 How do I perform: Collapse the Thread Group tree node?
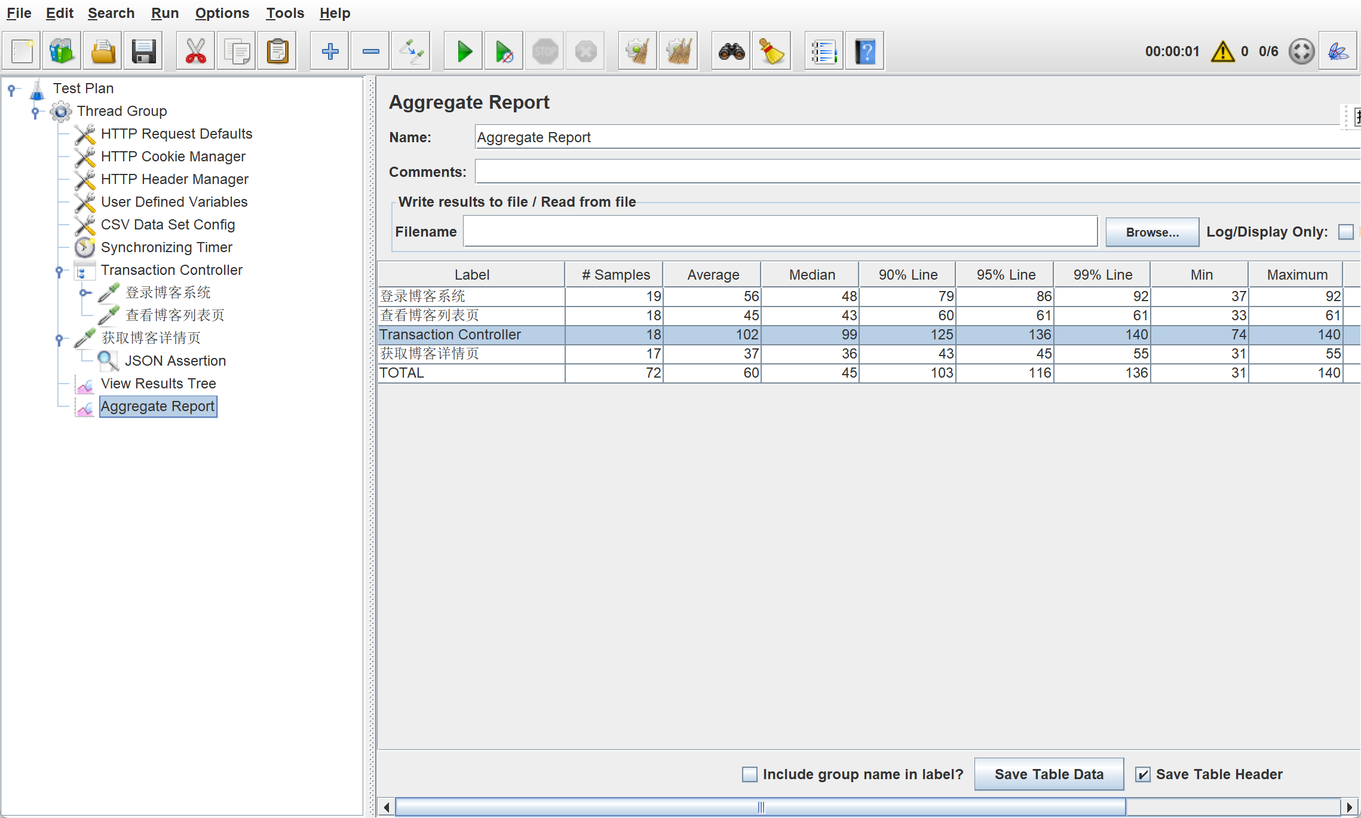[x=35, y=111]
